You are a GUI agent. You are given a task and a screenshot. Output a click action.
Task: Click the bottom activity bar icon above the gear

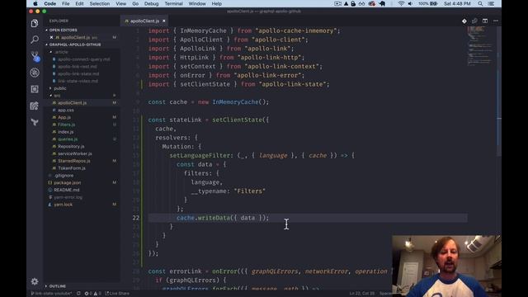coord(35,122)
